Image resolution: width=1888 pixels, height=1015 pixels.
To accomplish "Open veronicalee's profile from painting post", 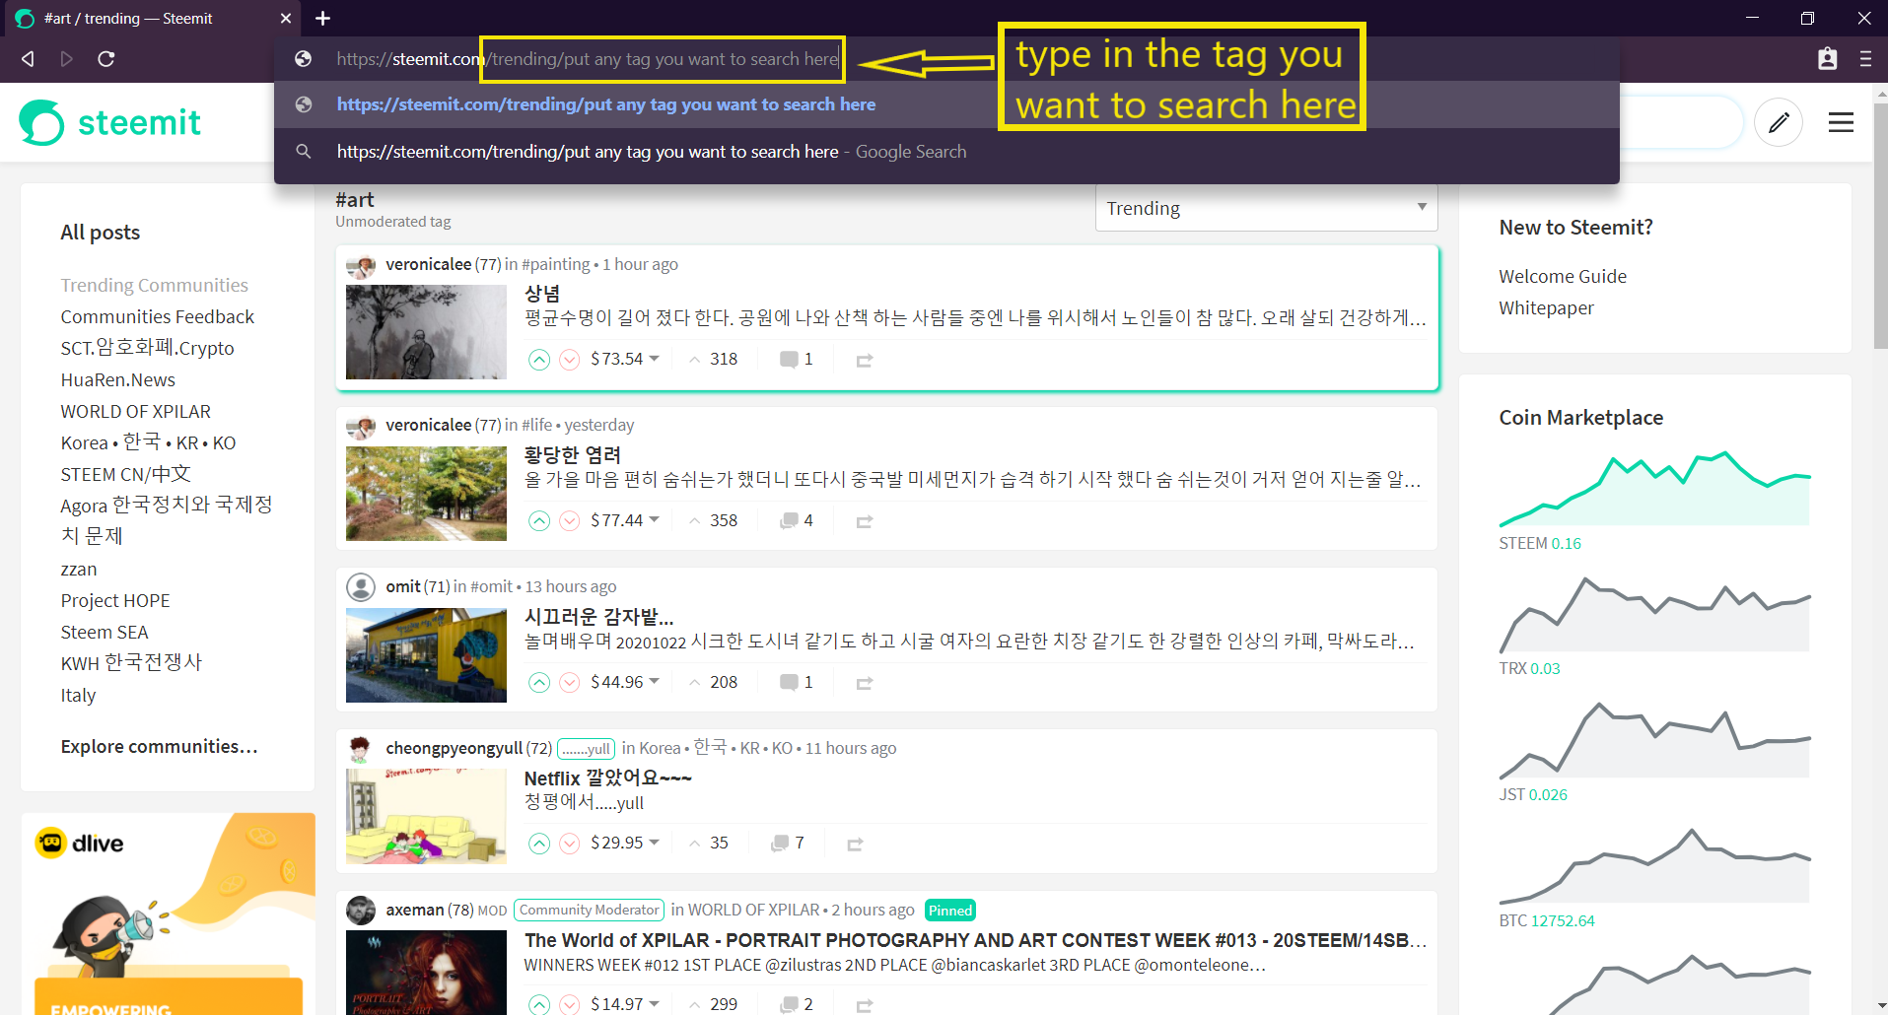I will click(429, 264).
